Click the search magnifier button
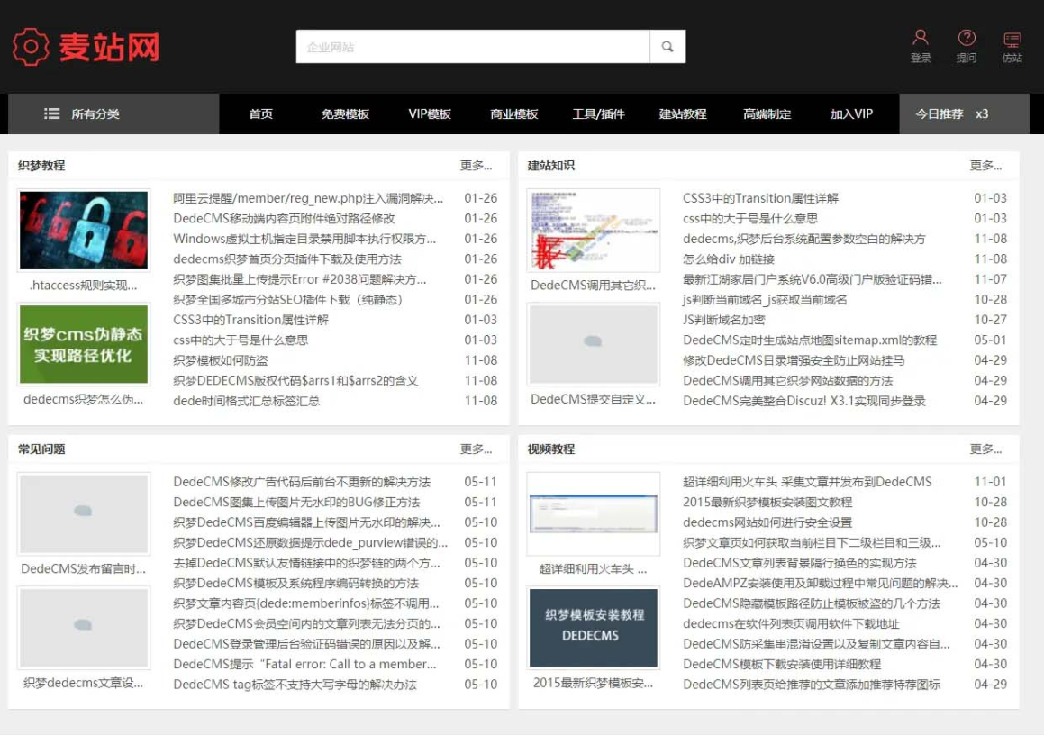 (667, 47)
